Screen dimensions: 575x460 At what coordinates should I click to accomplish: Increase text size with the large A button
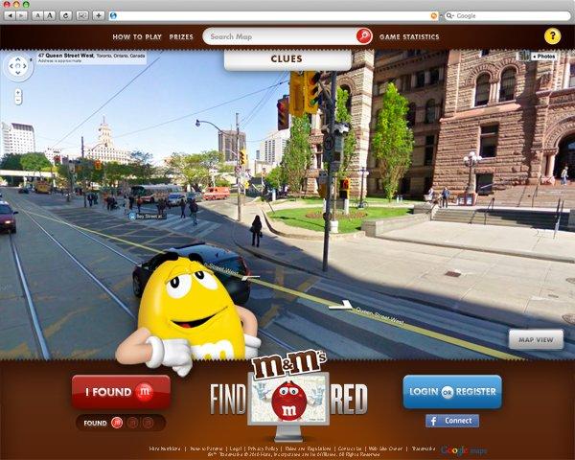(50, 15)
